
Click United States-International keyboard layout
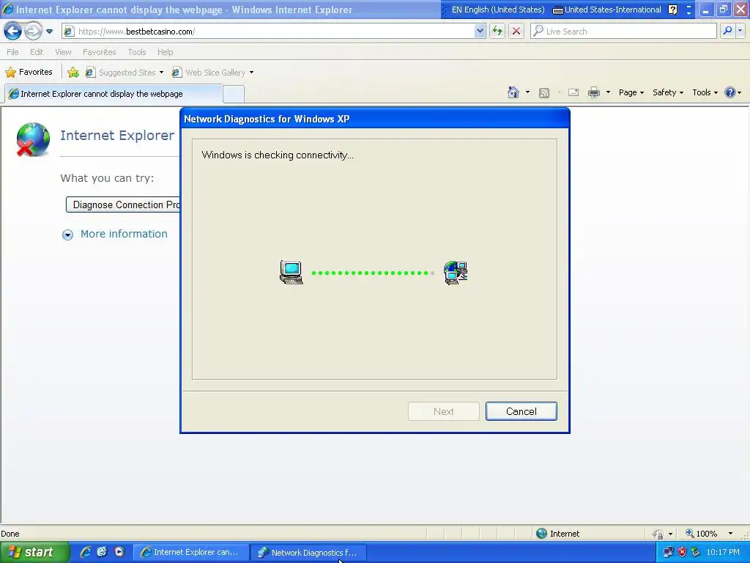click(x=607, y=10)
